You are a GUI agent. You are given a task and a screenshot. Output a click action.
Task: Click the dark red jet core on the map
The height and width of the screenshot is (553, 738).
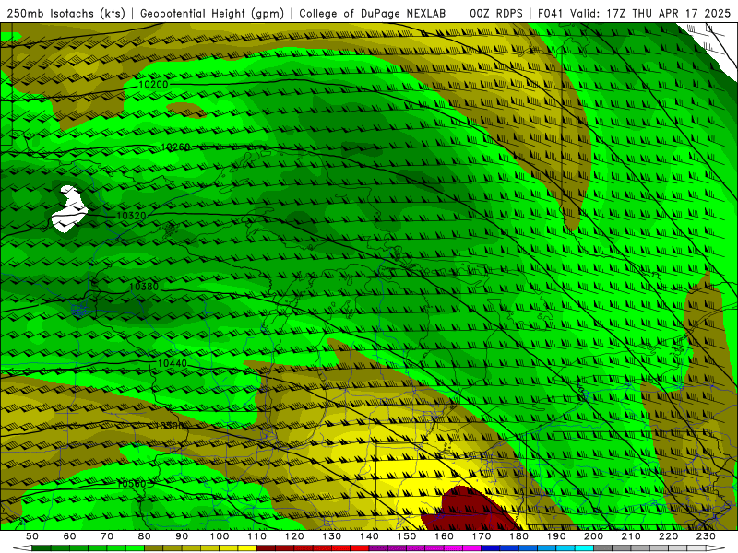click(x=469, y=511)
